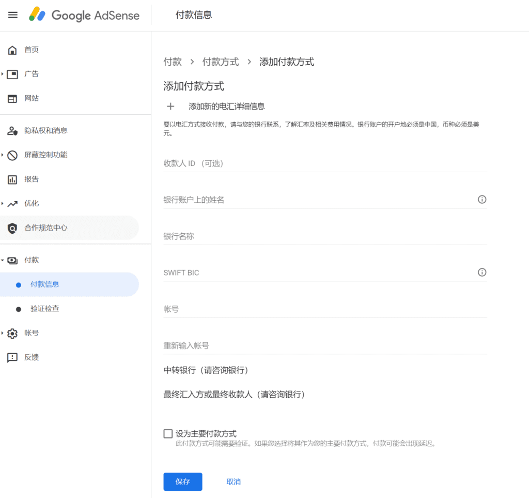Open the hamburger main menu
Viewport: 529px width, 498px height.
[13, 15]
